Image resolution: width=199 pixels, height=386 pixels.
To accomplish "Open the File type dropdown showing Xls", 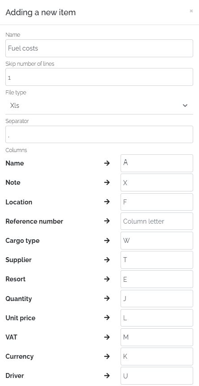I will pyautogui.click(x=99, y=106).
